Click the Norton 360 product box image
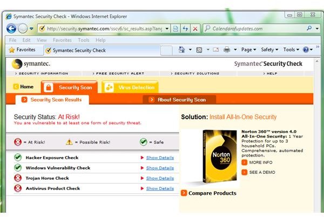324x217 pixels. point(219,157)
